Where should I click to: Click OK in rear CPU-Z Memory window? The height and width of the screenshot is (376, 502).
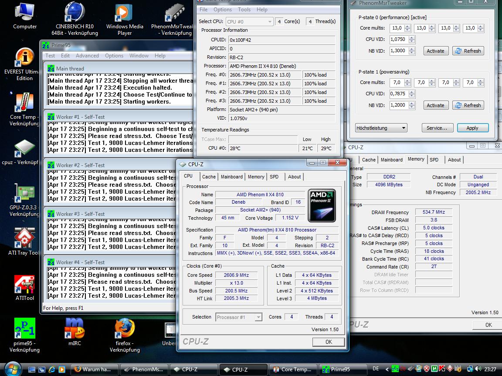[488, 325]
